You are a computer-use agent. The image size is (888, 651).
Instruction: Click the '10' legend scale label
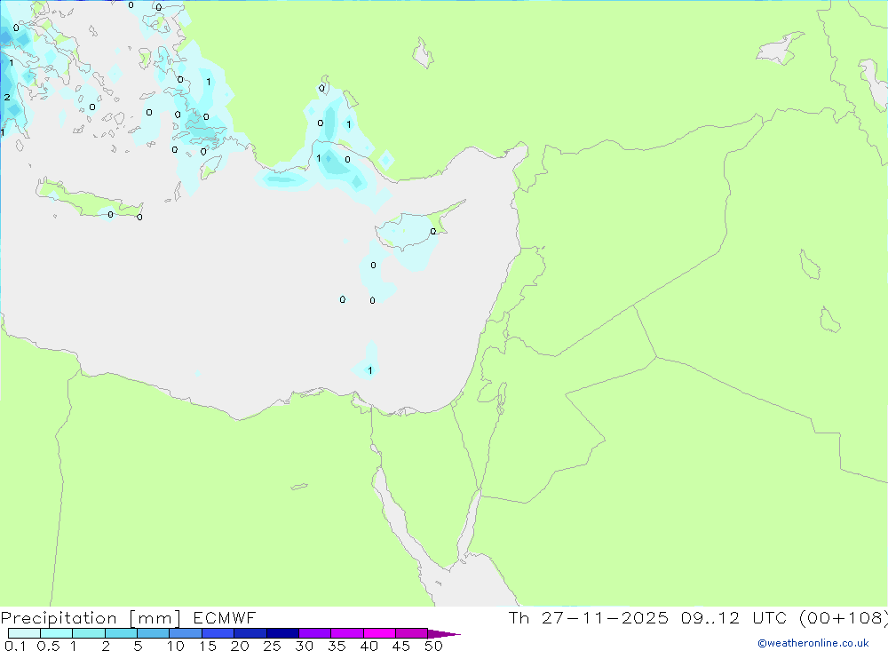tap(176, 646)
